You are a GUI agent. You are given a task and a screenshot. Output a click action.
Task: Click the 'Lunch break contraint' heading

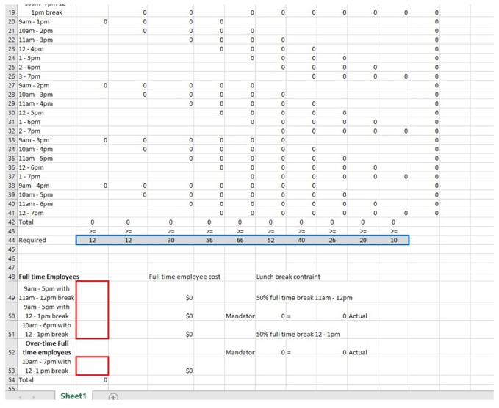point(288,277)
